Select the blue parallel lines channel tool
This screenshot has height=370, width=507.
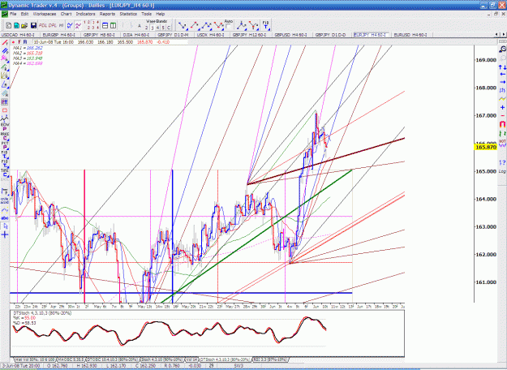pyautogui.click(x=5, y=51)
